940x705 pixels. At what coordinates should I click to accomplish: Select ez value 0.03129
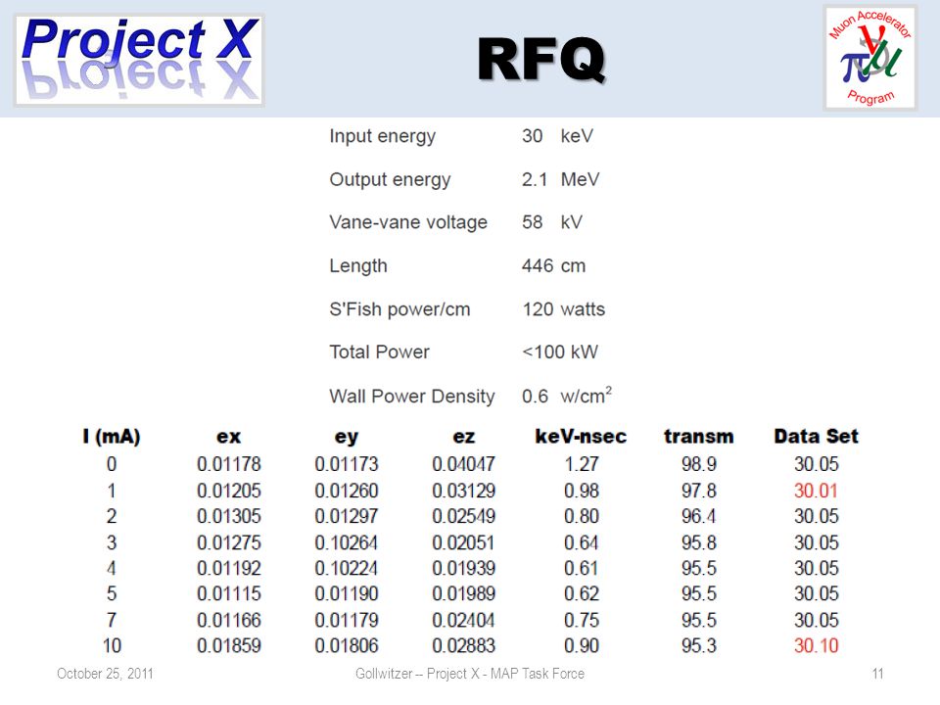coord(464,491)
